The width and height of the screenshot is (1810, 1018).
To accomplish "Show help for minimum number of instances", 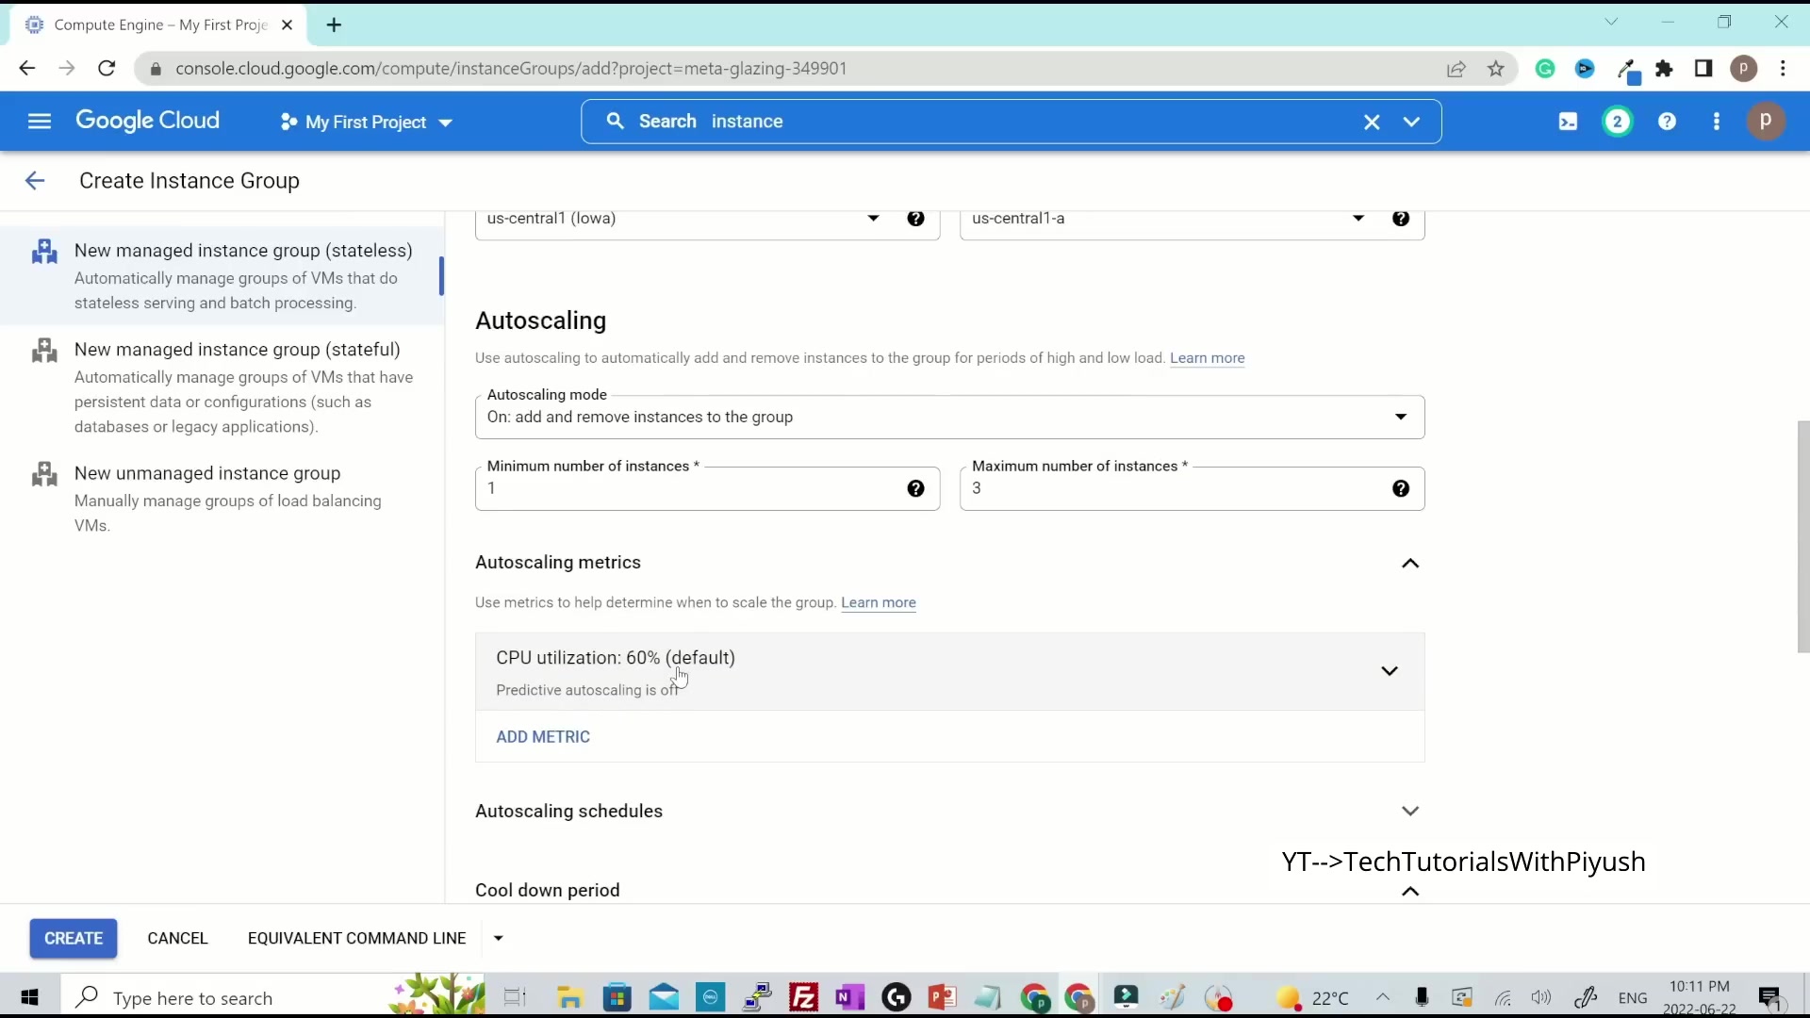I will click(915, 488).
